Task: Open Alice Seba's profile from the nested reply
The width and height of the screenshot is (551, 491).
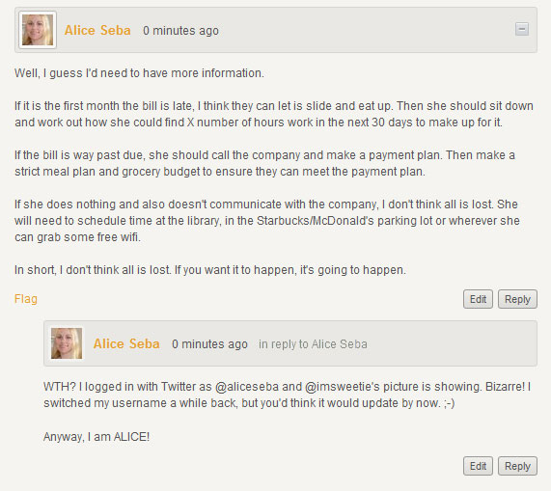Action: [x=126, y=343]
